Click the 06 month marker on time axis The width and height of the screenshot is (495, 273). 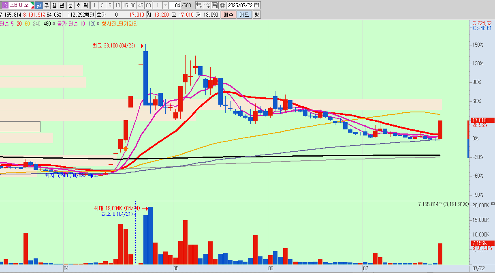click(271, 269)
